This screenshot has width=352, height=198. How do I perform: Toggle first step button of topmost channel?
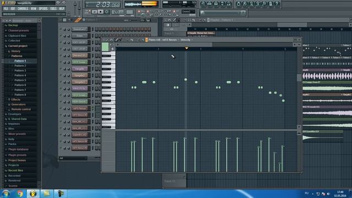pyautogui.click(x=96, y=29)
